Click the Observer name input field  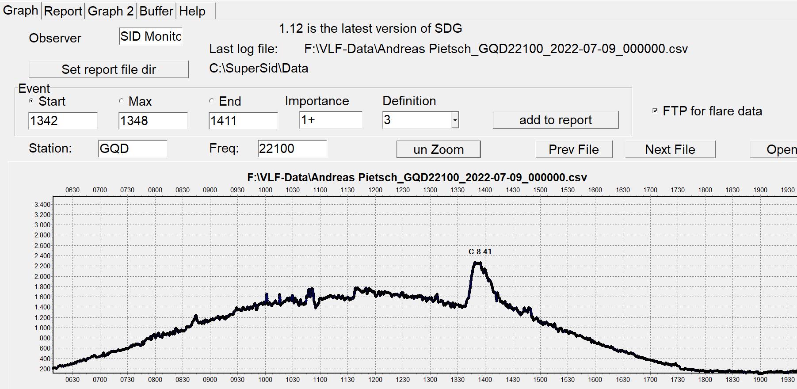(x=151, y=36)
